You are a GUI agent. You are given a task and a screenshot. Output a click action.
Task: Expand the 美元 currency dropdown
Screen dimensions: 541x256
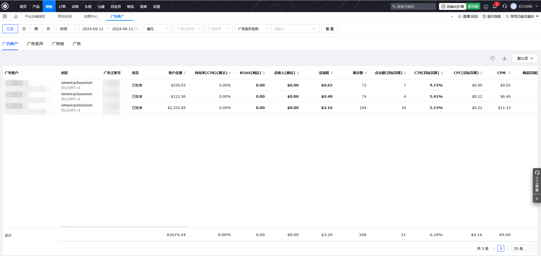(157, 29)
